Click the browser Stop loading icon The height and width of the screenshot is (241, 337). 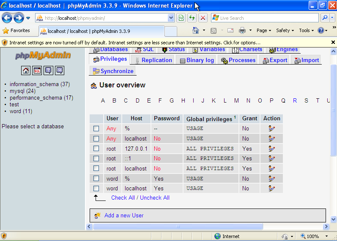(x=203, y=18)
